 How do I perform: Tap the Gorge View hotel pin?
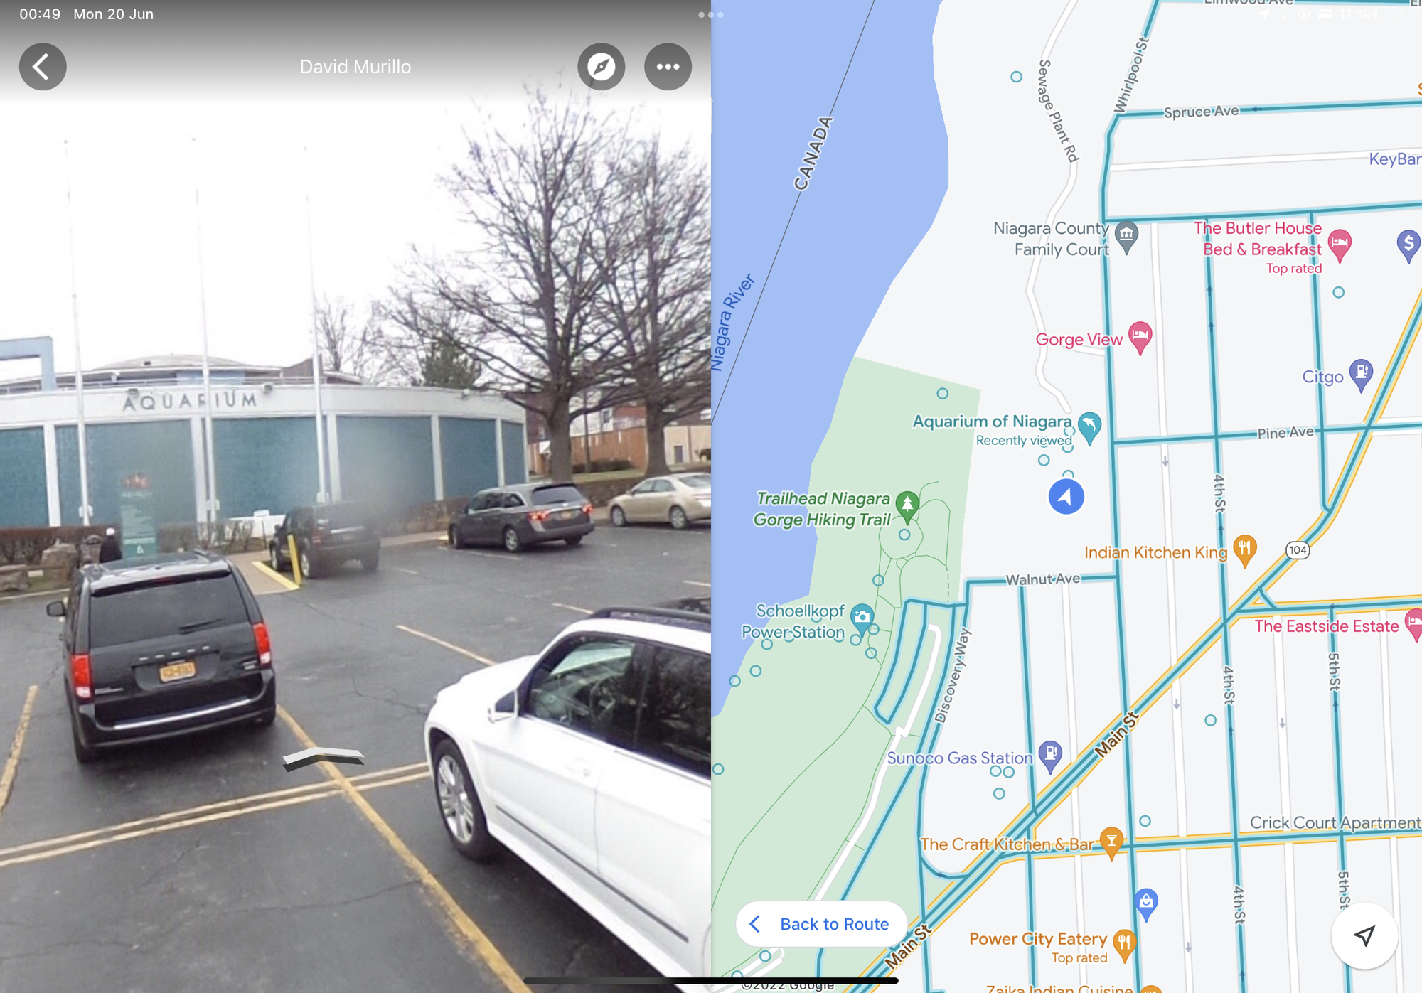click(x=1140, y=337)
